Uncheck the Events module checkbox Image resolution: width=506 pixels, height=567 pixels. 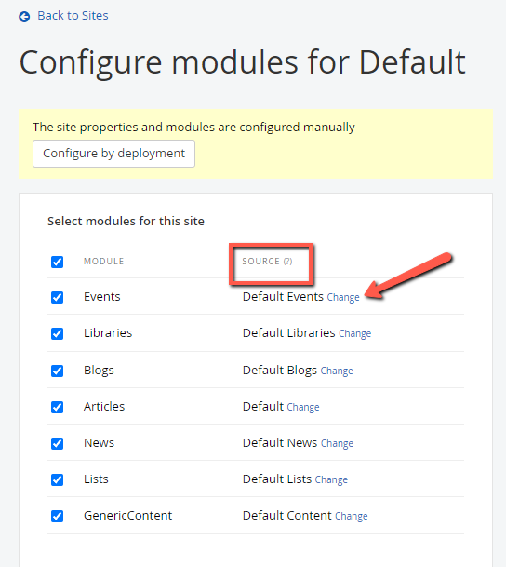coord(57,297)
